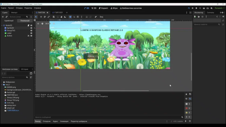Screen dimensions: 226x127
Task: Open the Сигналы tab
Action: 210,13
